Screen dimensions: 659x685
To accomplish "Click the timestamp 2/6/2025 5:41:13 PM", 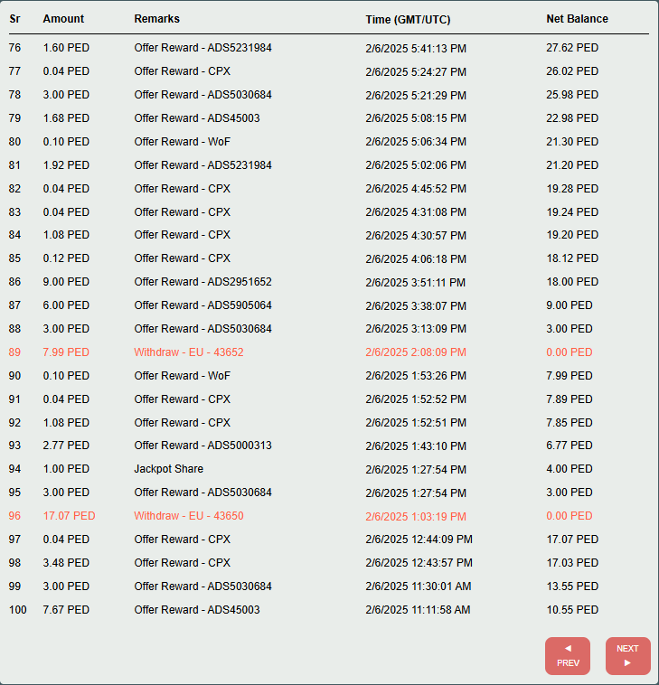I will click(x=416, y=49).
